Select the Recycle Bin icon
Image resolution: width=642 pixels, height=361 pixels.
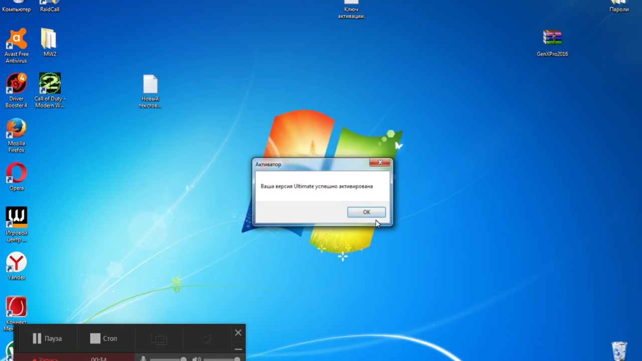pyautogui.click(x=619, y=350)
